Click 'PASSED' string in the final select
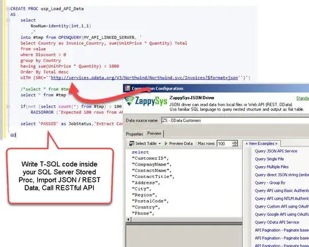Viewport: 309px width, 247px height. tap(49, 124)
